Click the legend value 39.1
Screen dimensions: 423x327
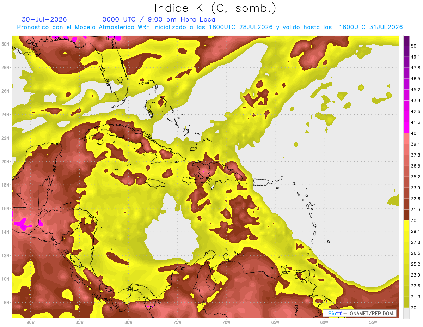click(416, 144)
